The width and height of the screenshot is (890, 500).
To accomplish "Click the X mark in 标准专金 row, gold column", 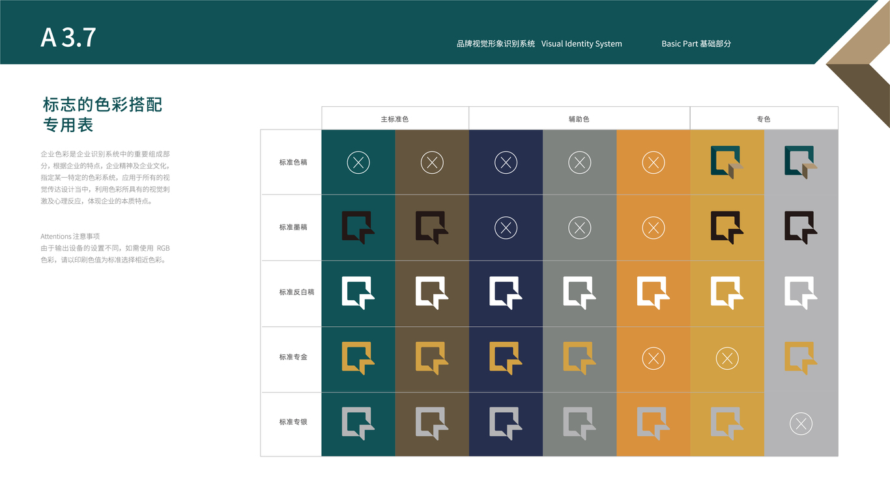I will (727, 358).
